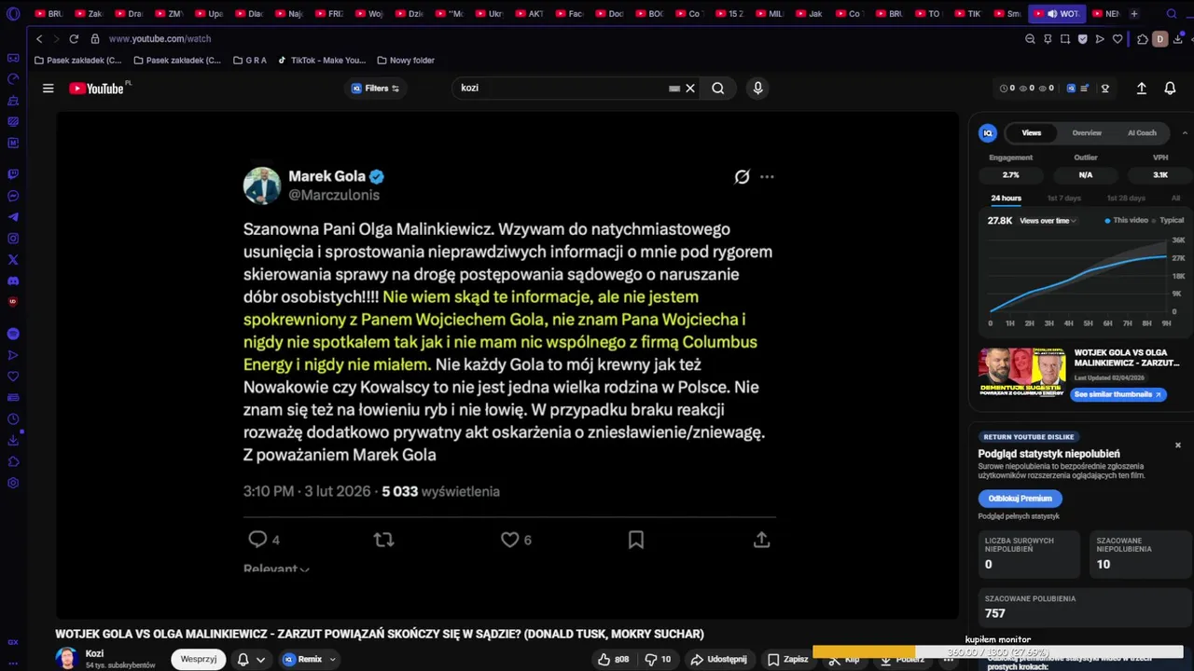The width and height of the screenshot is (1194, 671).
Task: Open the vidIQ trophy icon in the header
Action: pos(1105,89)
